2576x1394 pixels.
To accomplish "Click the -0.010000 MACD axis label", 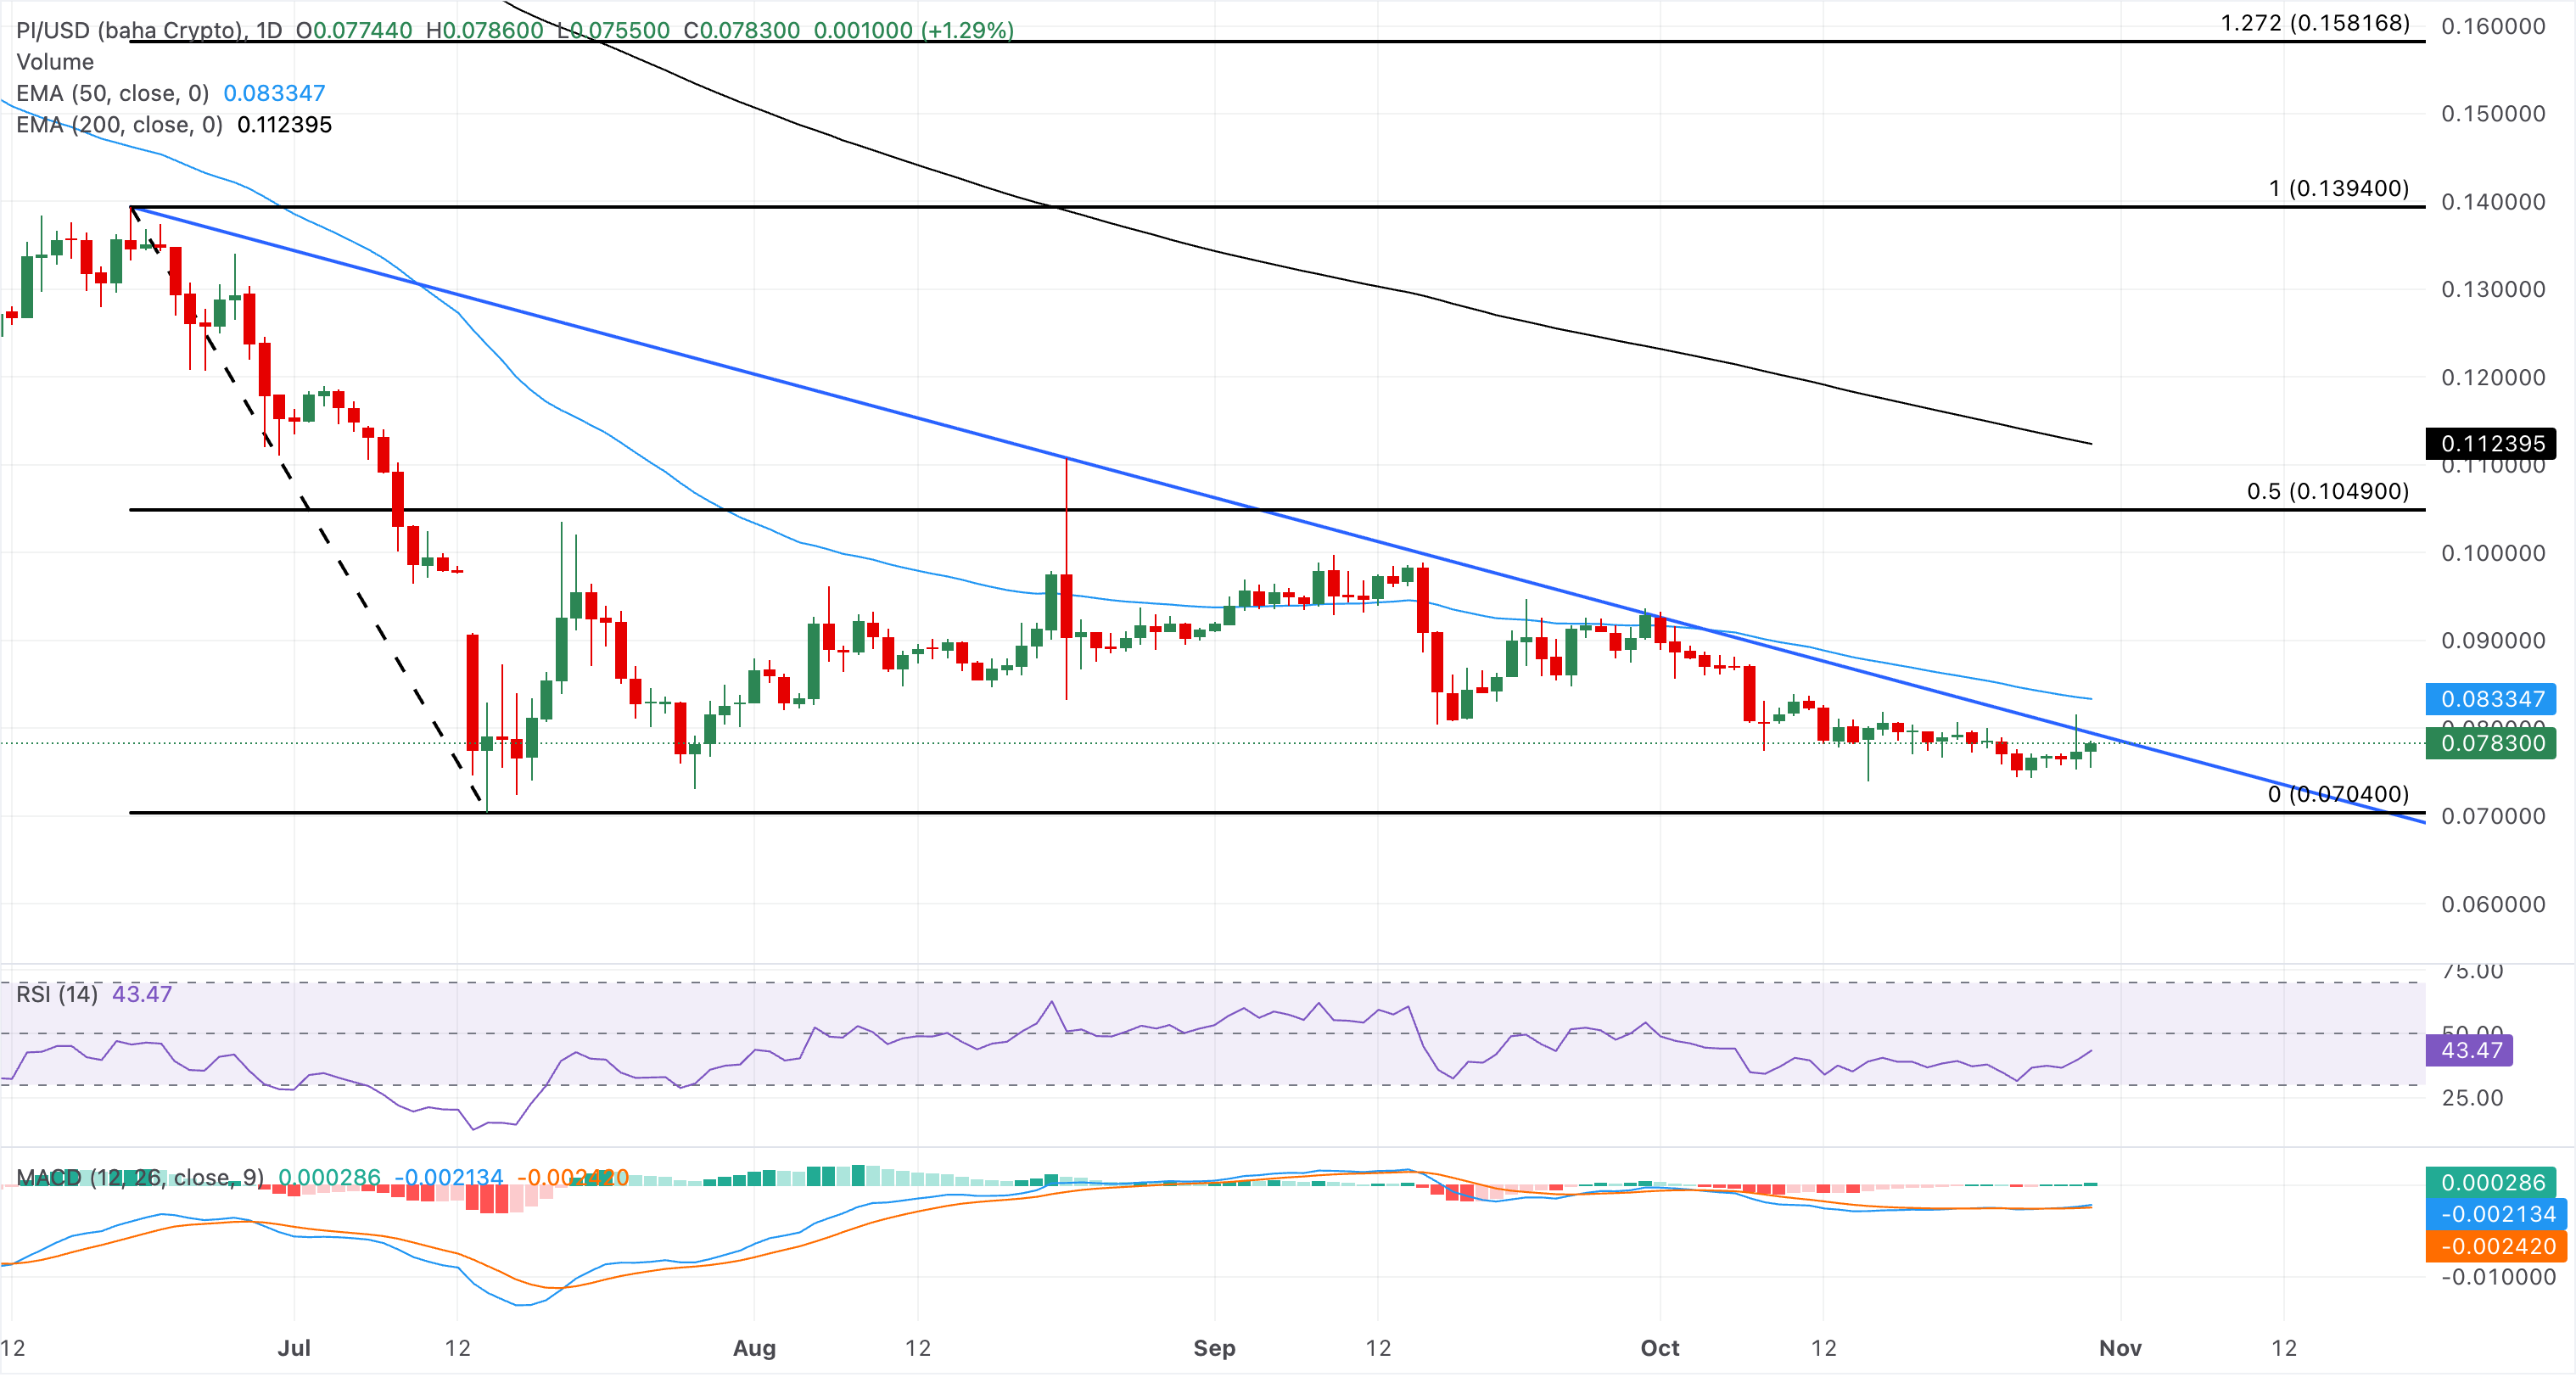I will pos(2498,1277).
